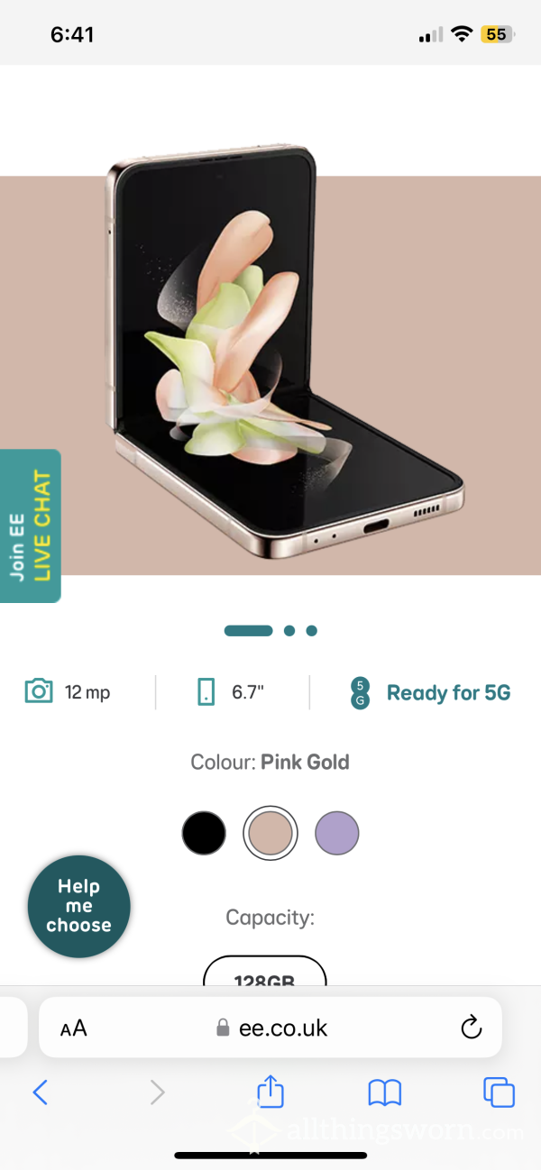Open AA reader text size menu
541x1170 pixels.
pos(74,1028)
